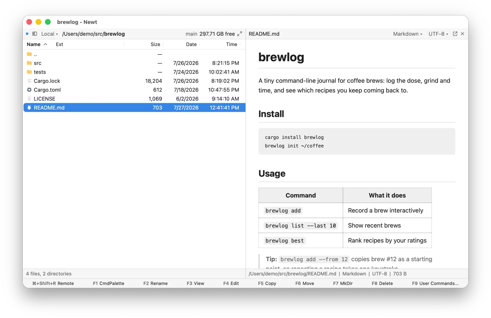Click the brewlog path segment
This screenshot has width=491, height=318.
point(114,34)
